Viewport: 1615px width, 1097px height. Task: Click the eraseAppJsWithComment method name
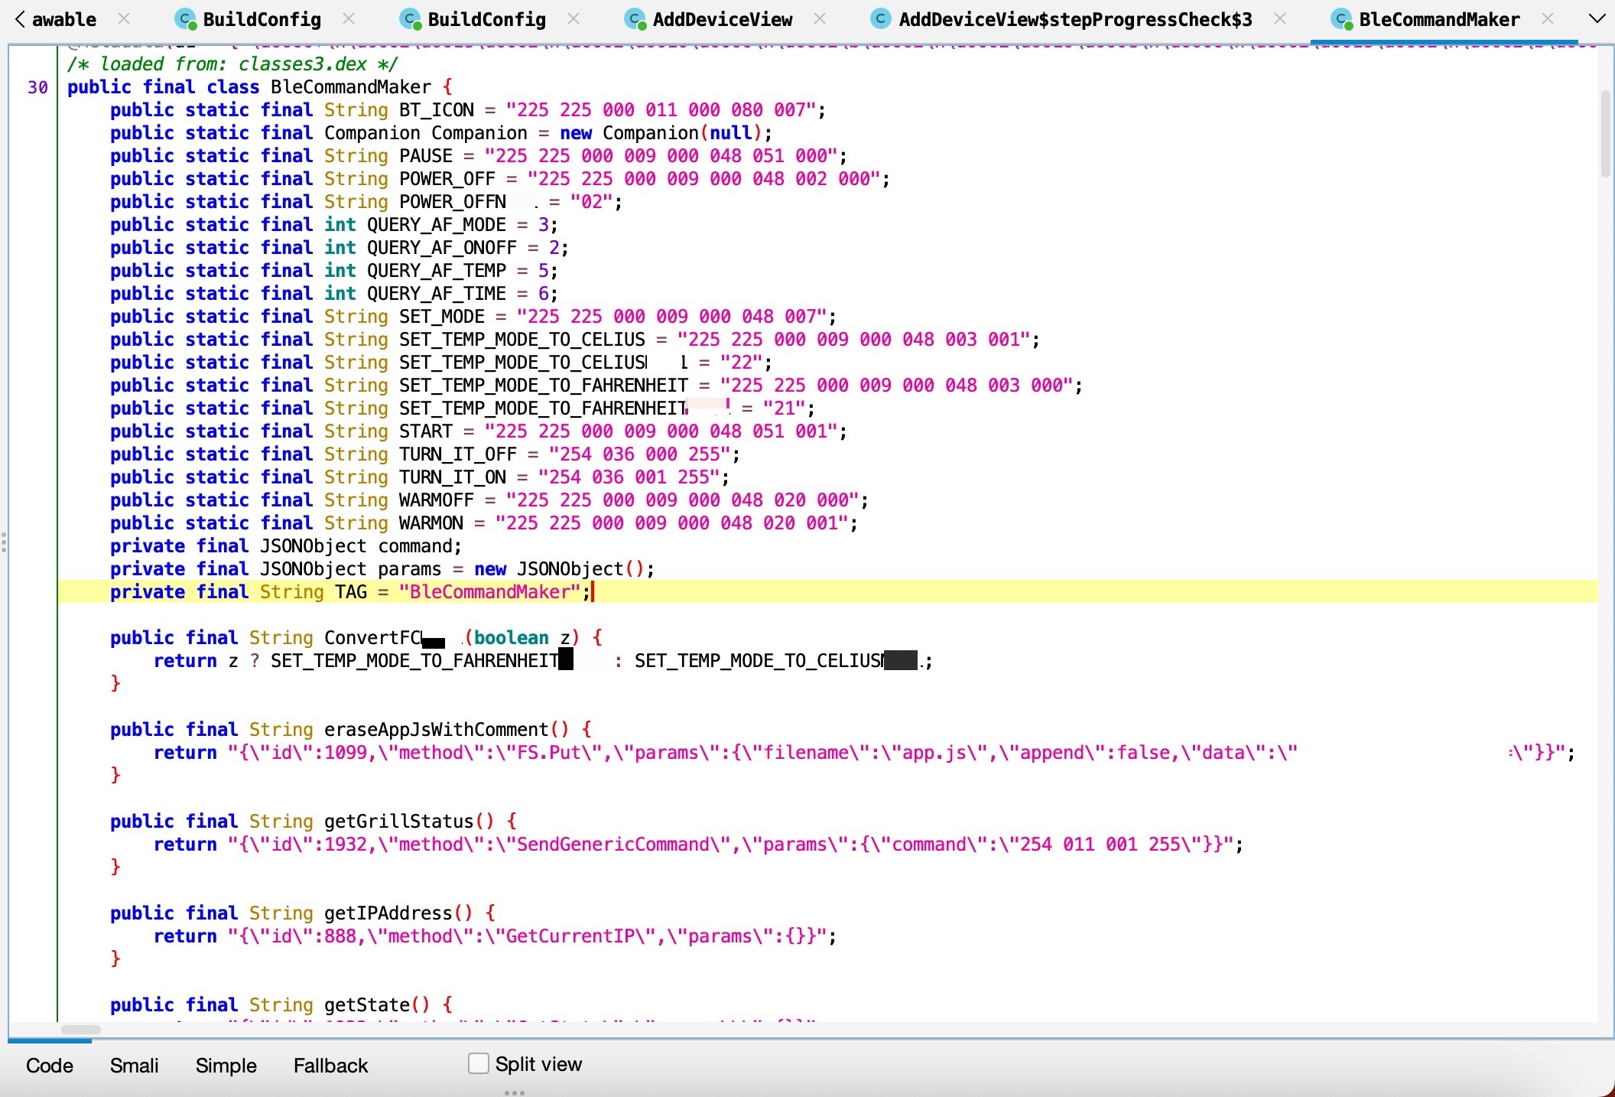click(437, 730)
